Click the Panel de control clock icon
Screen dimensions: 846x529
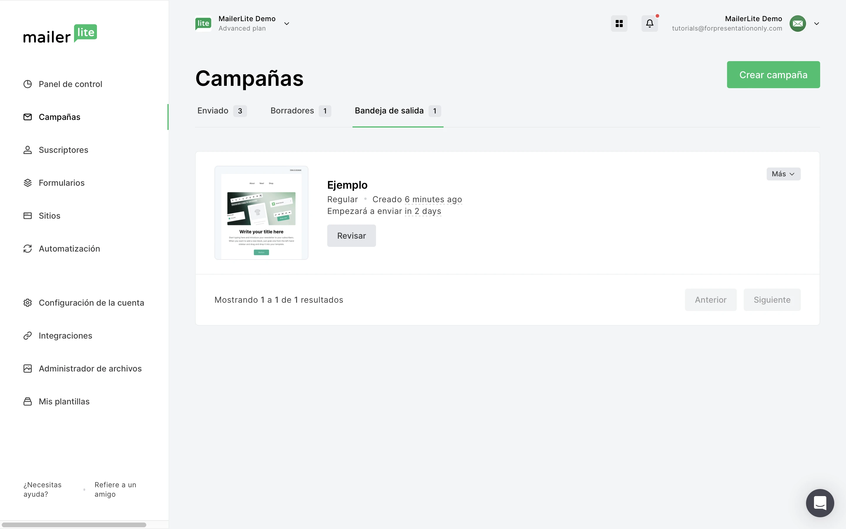pos(28,84)
